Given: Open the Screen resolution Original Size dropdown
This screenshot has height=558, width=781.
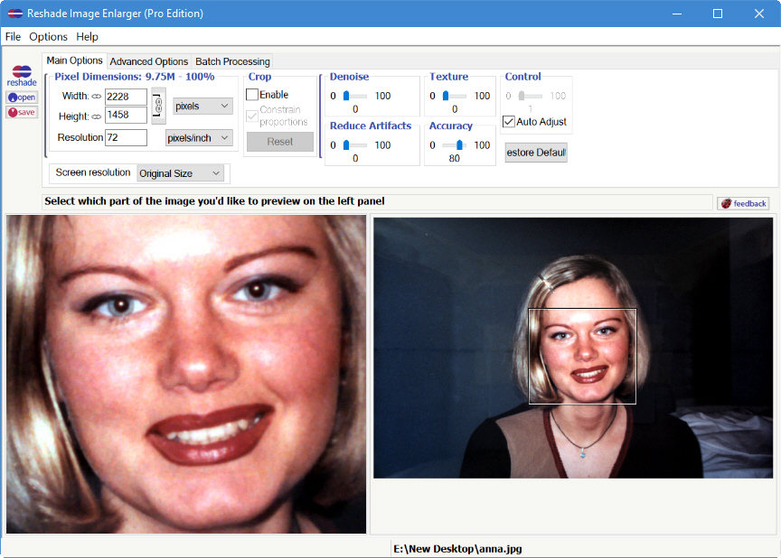Looking at the screenshot, I should [x=181, y=172].
